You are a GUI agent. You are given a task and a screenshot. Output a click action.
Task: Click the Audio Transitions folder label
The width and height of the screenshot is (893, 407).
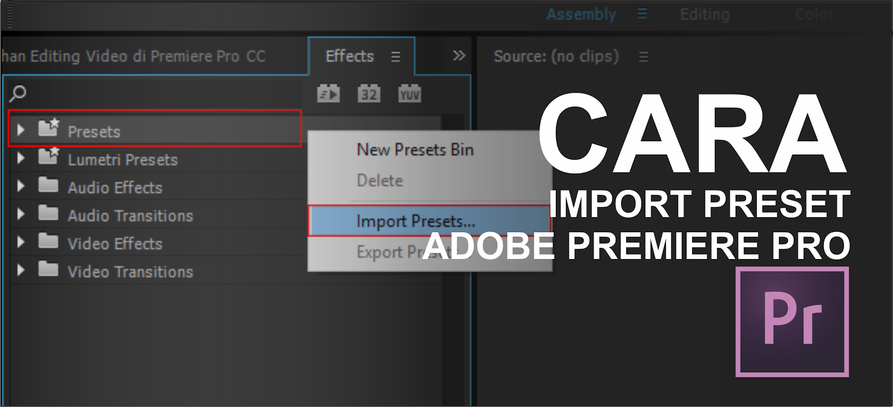coord(131,216)
